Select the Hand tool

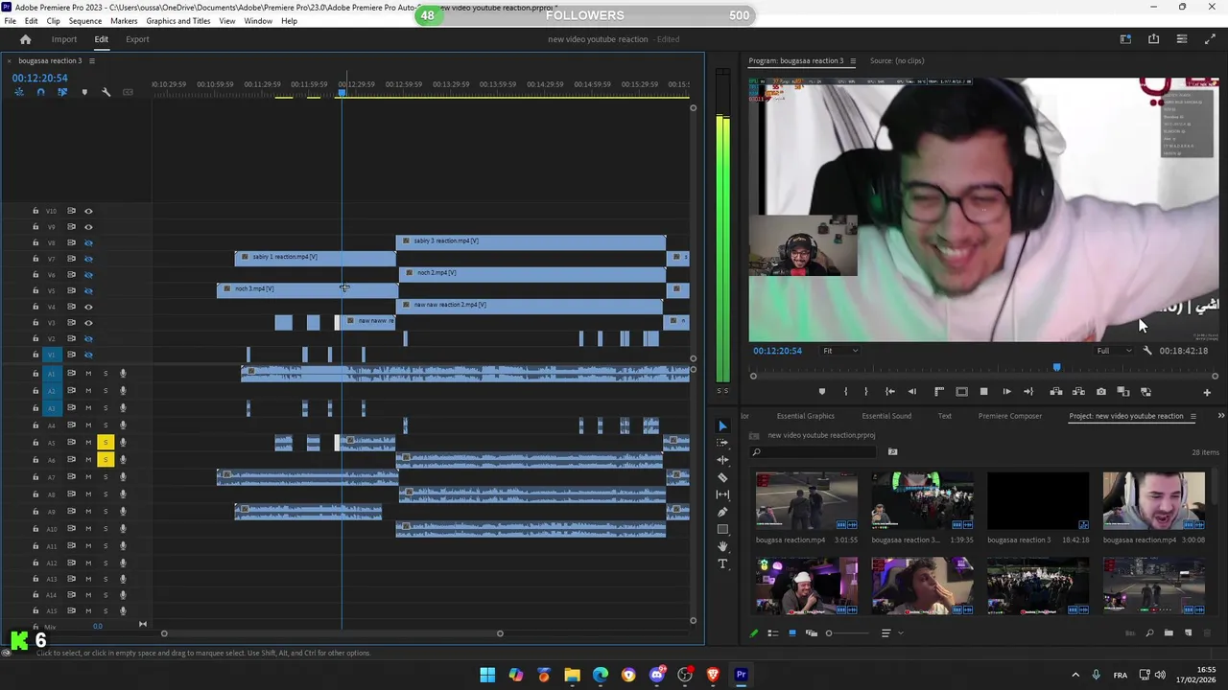(x=723, y=546)
